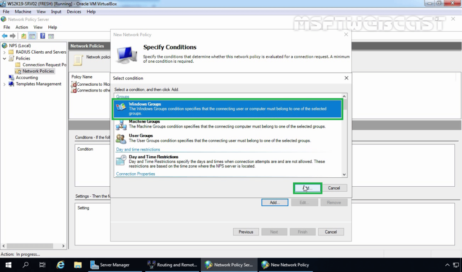Open NPS Help menu
Viewport: 462px width, 272px height.
[x=52, y=27]
